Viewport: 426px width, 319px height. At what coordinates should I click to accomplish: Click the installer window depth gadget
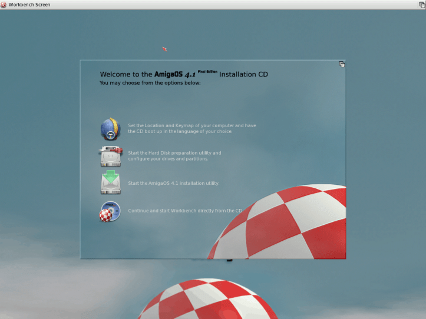(342, 64)
